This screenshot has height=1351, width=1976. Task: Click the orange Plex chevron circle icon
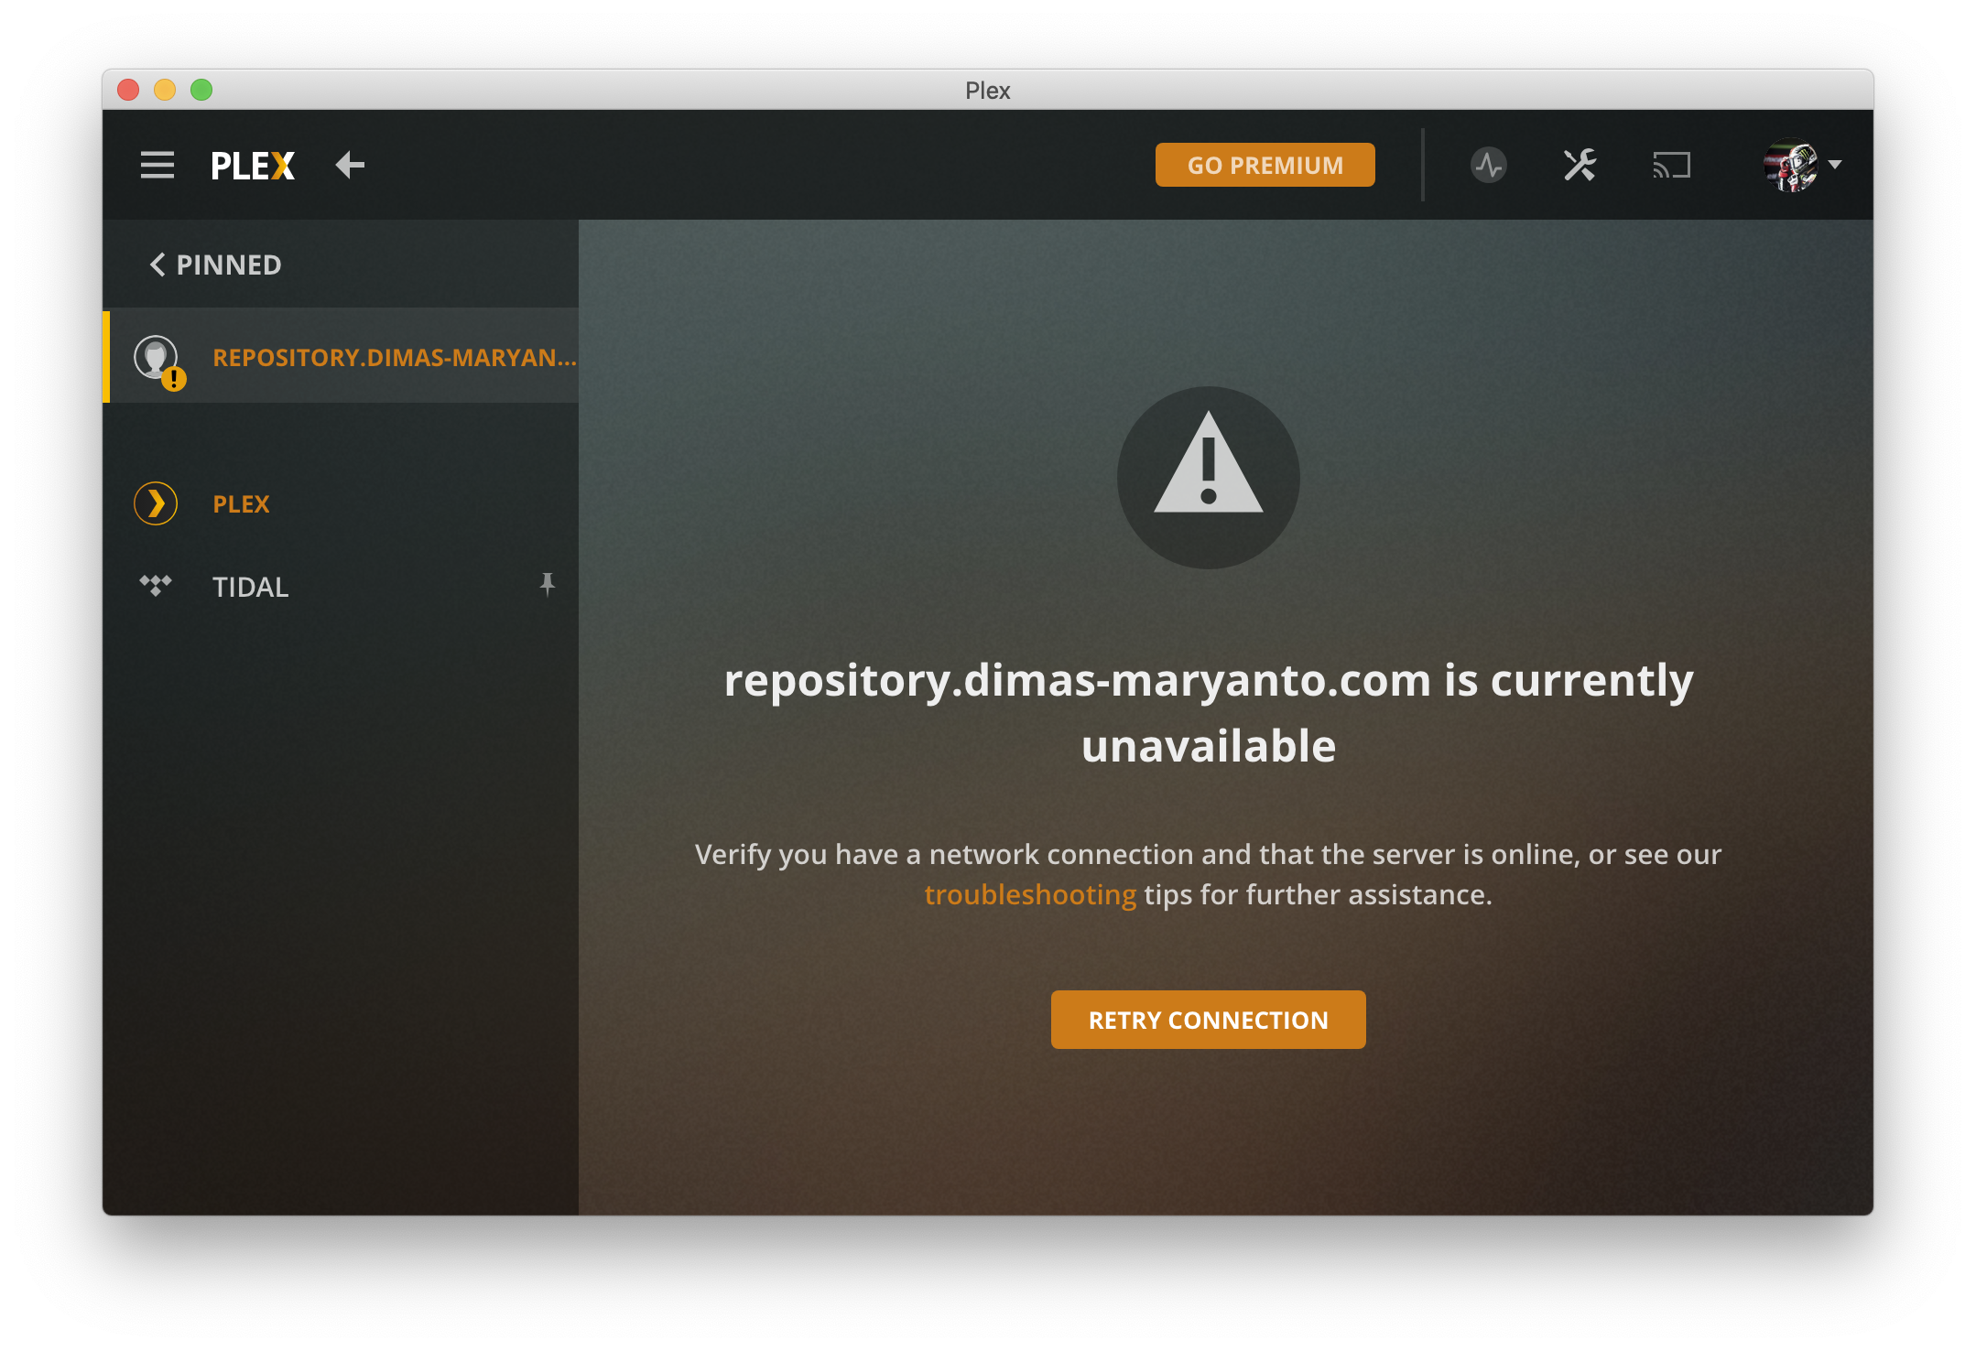click(x=156, y=503)
